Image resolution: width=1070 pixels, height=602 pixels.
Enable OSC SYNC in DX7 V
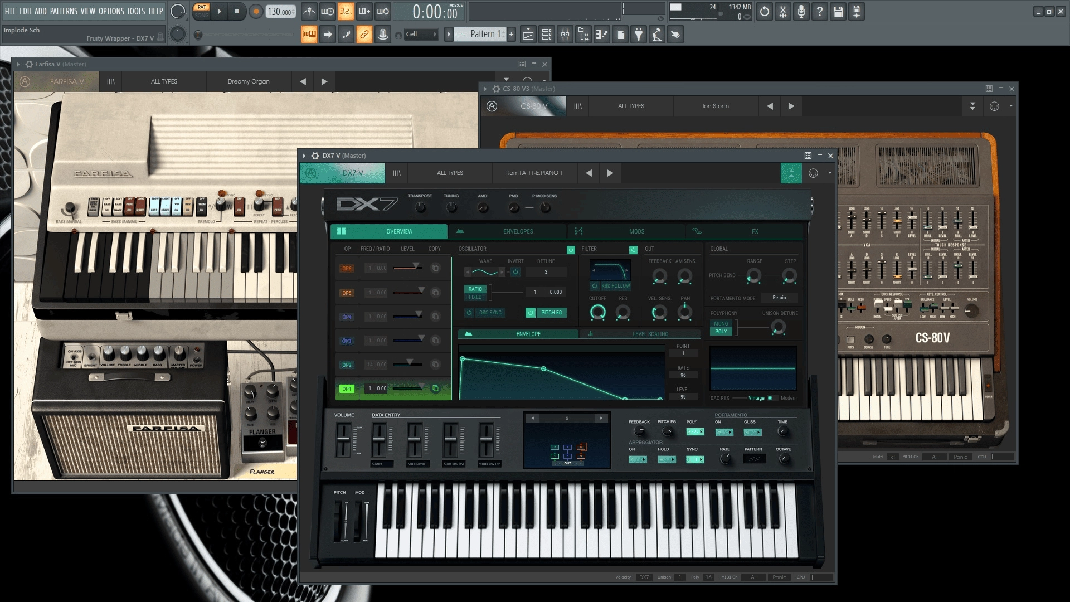[x=485, y=313]
